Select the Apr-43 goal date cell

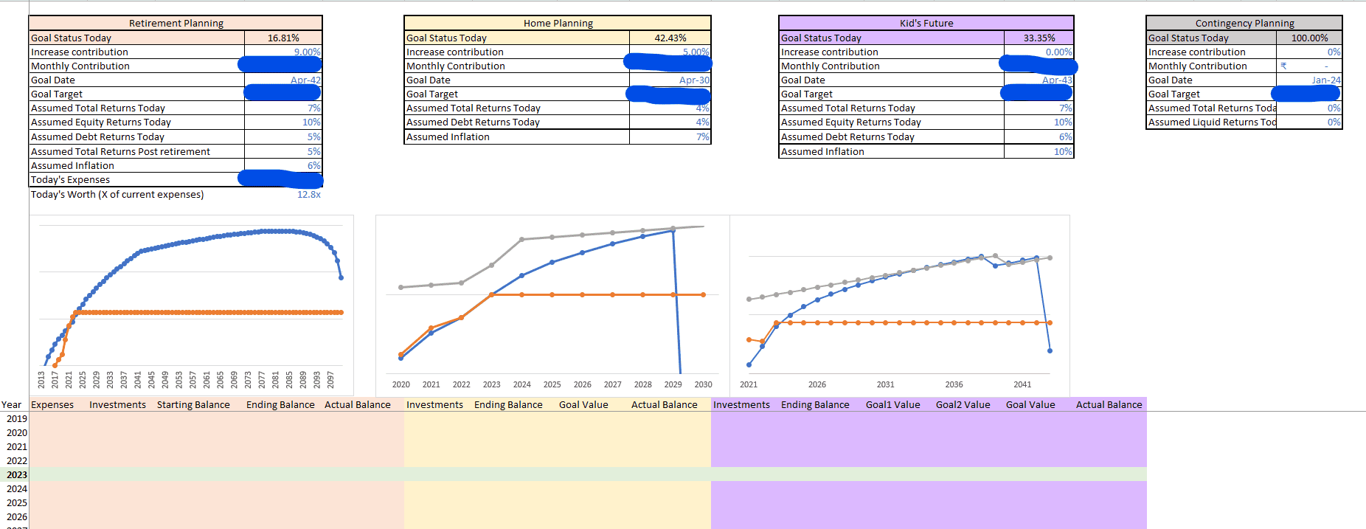click(1039, 80)
